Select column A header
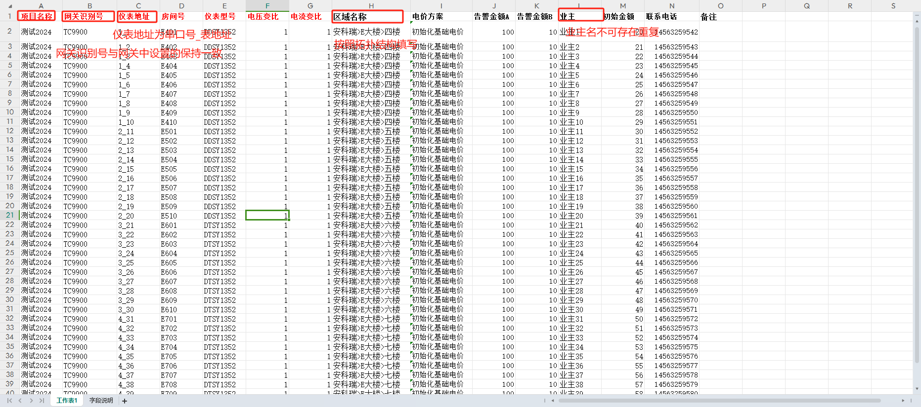921x407 pixels. (x=41, y=6)
